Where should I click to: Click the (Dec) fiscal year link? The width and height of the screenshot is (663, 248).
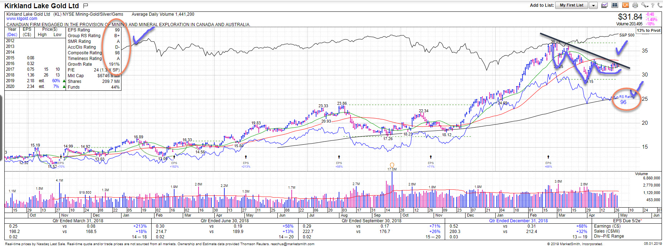click(12, 35)
